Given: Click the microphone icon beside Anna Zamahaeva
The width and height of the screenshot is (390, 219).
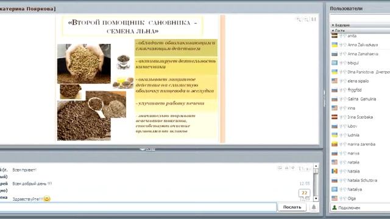Looking at the screenshot, I should point(341,54).
